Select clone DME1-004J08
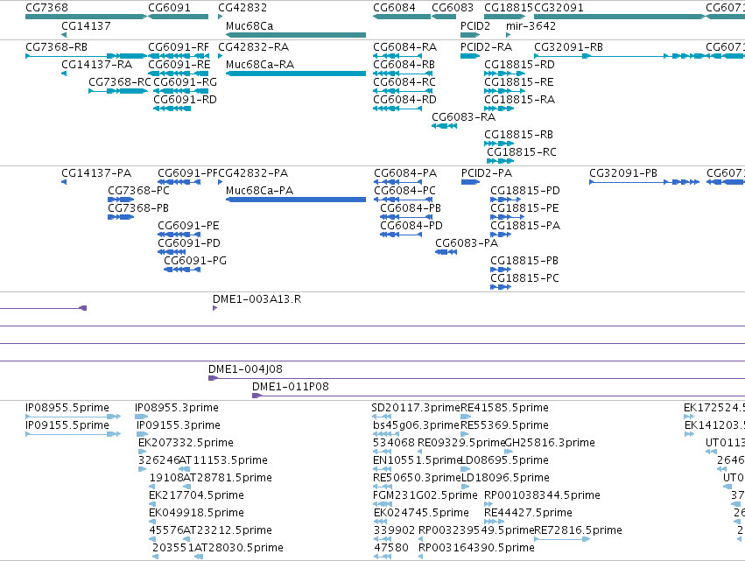Image resolution: width=745 pixels, height=561 pixels. [x=245, y=369]
